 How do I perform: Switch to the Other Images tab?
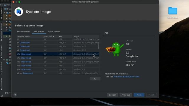pyautogui.click(x=54, y=32)
